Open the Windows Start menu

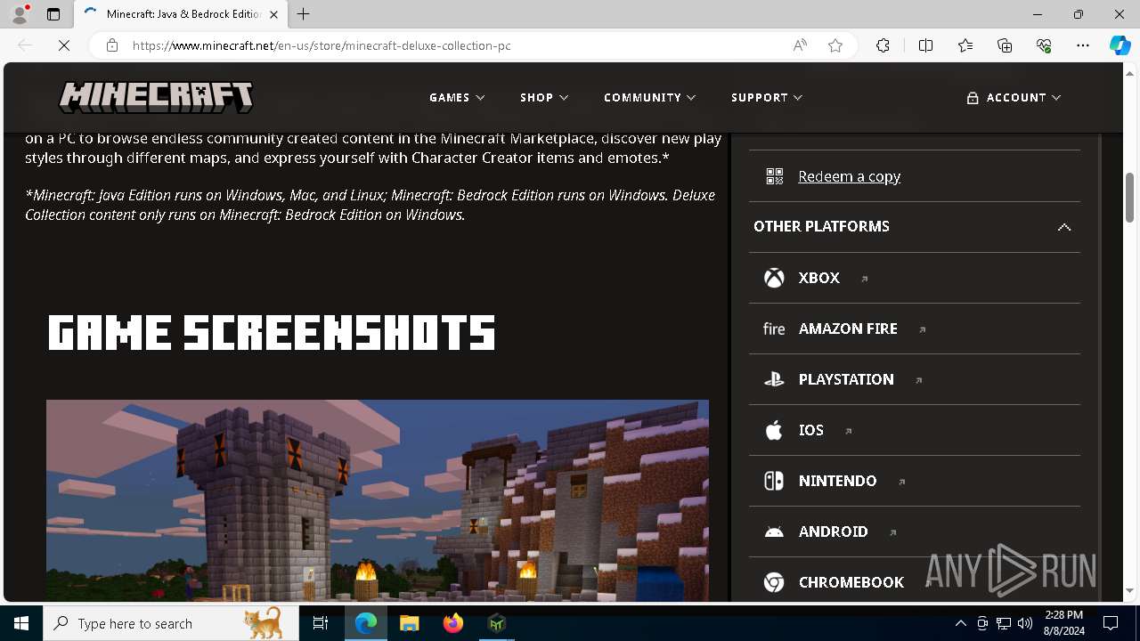coord(21,623)
